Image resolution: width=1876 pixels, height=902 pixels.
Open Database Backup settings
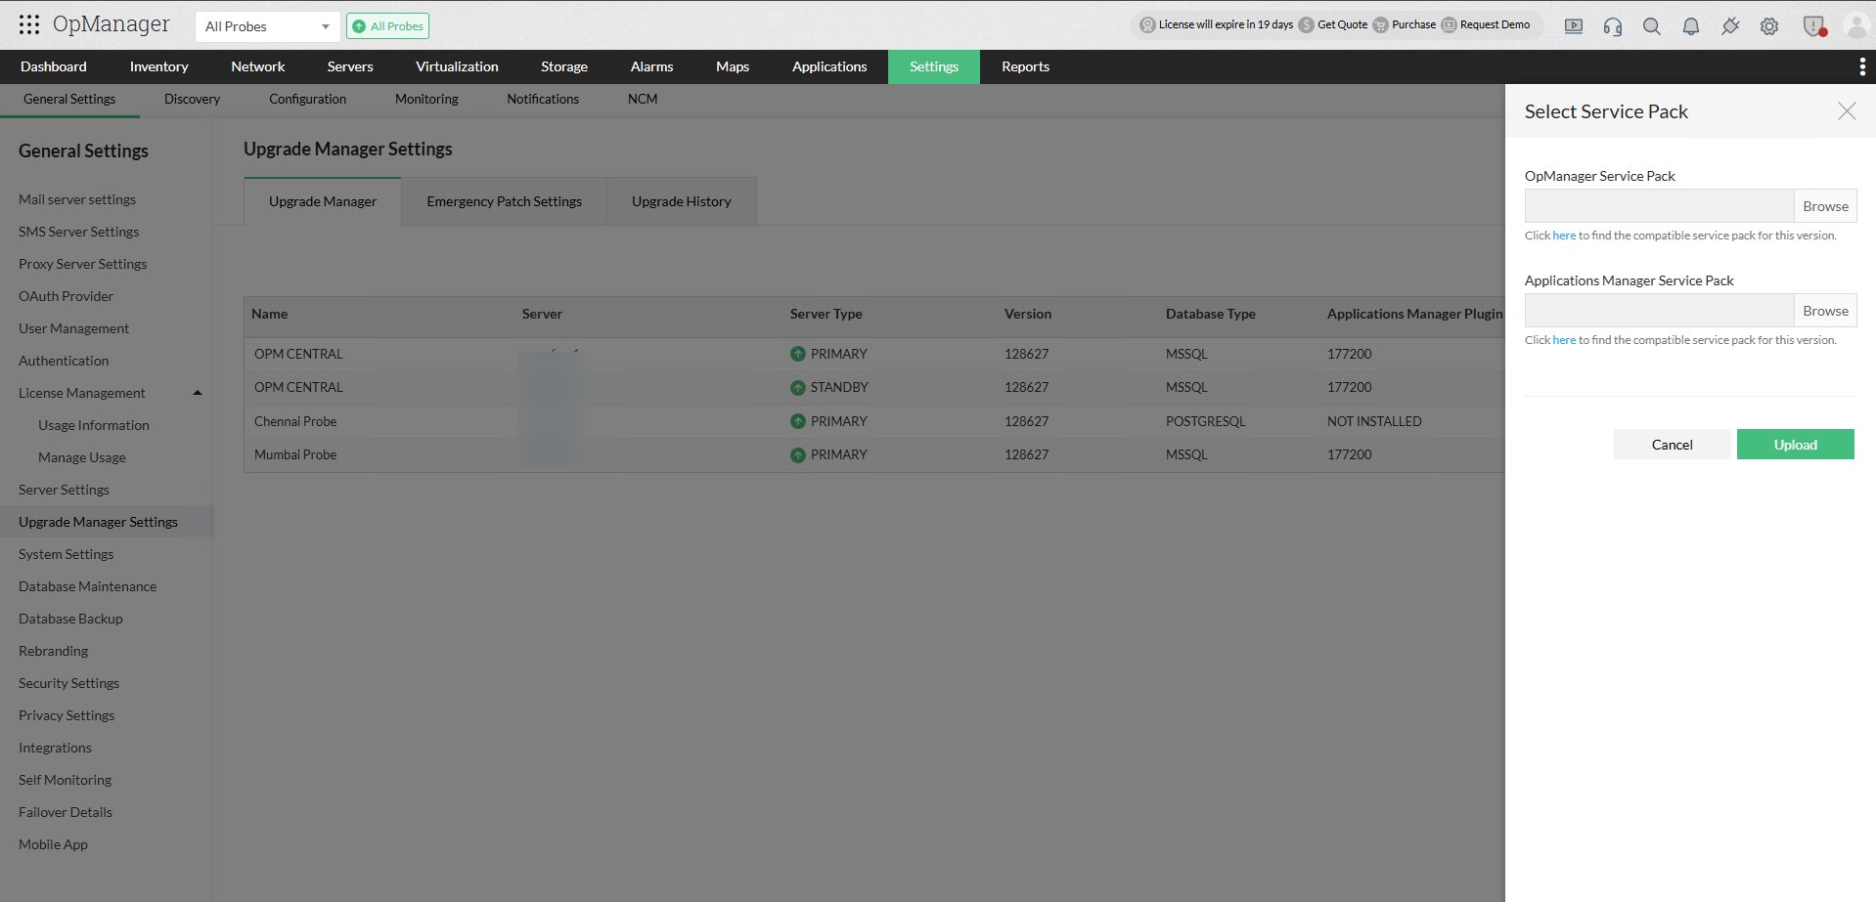(70, 619)
